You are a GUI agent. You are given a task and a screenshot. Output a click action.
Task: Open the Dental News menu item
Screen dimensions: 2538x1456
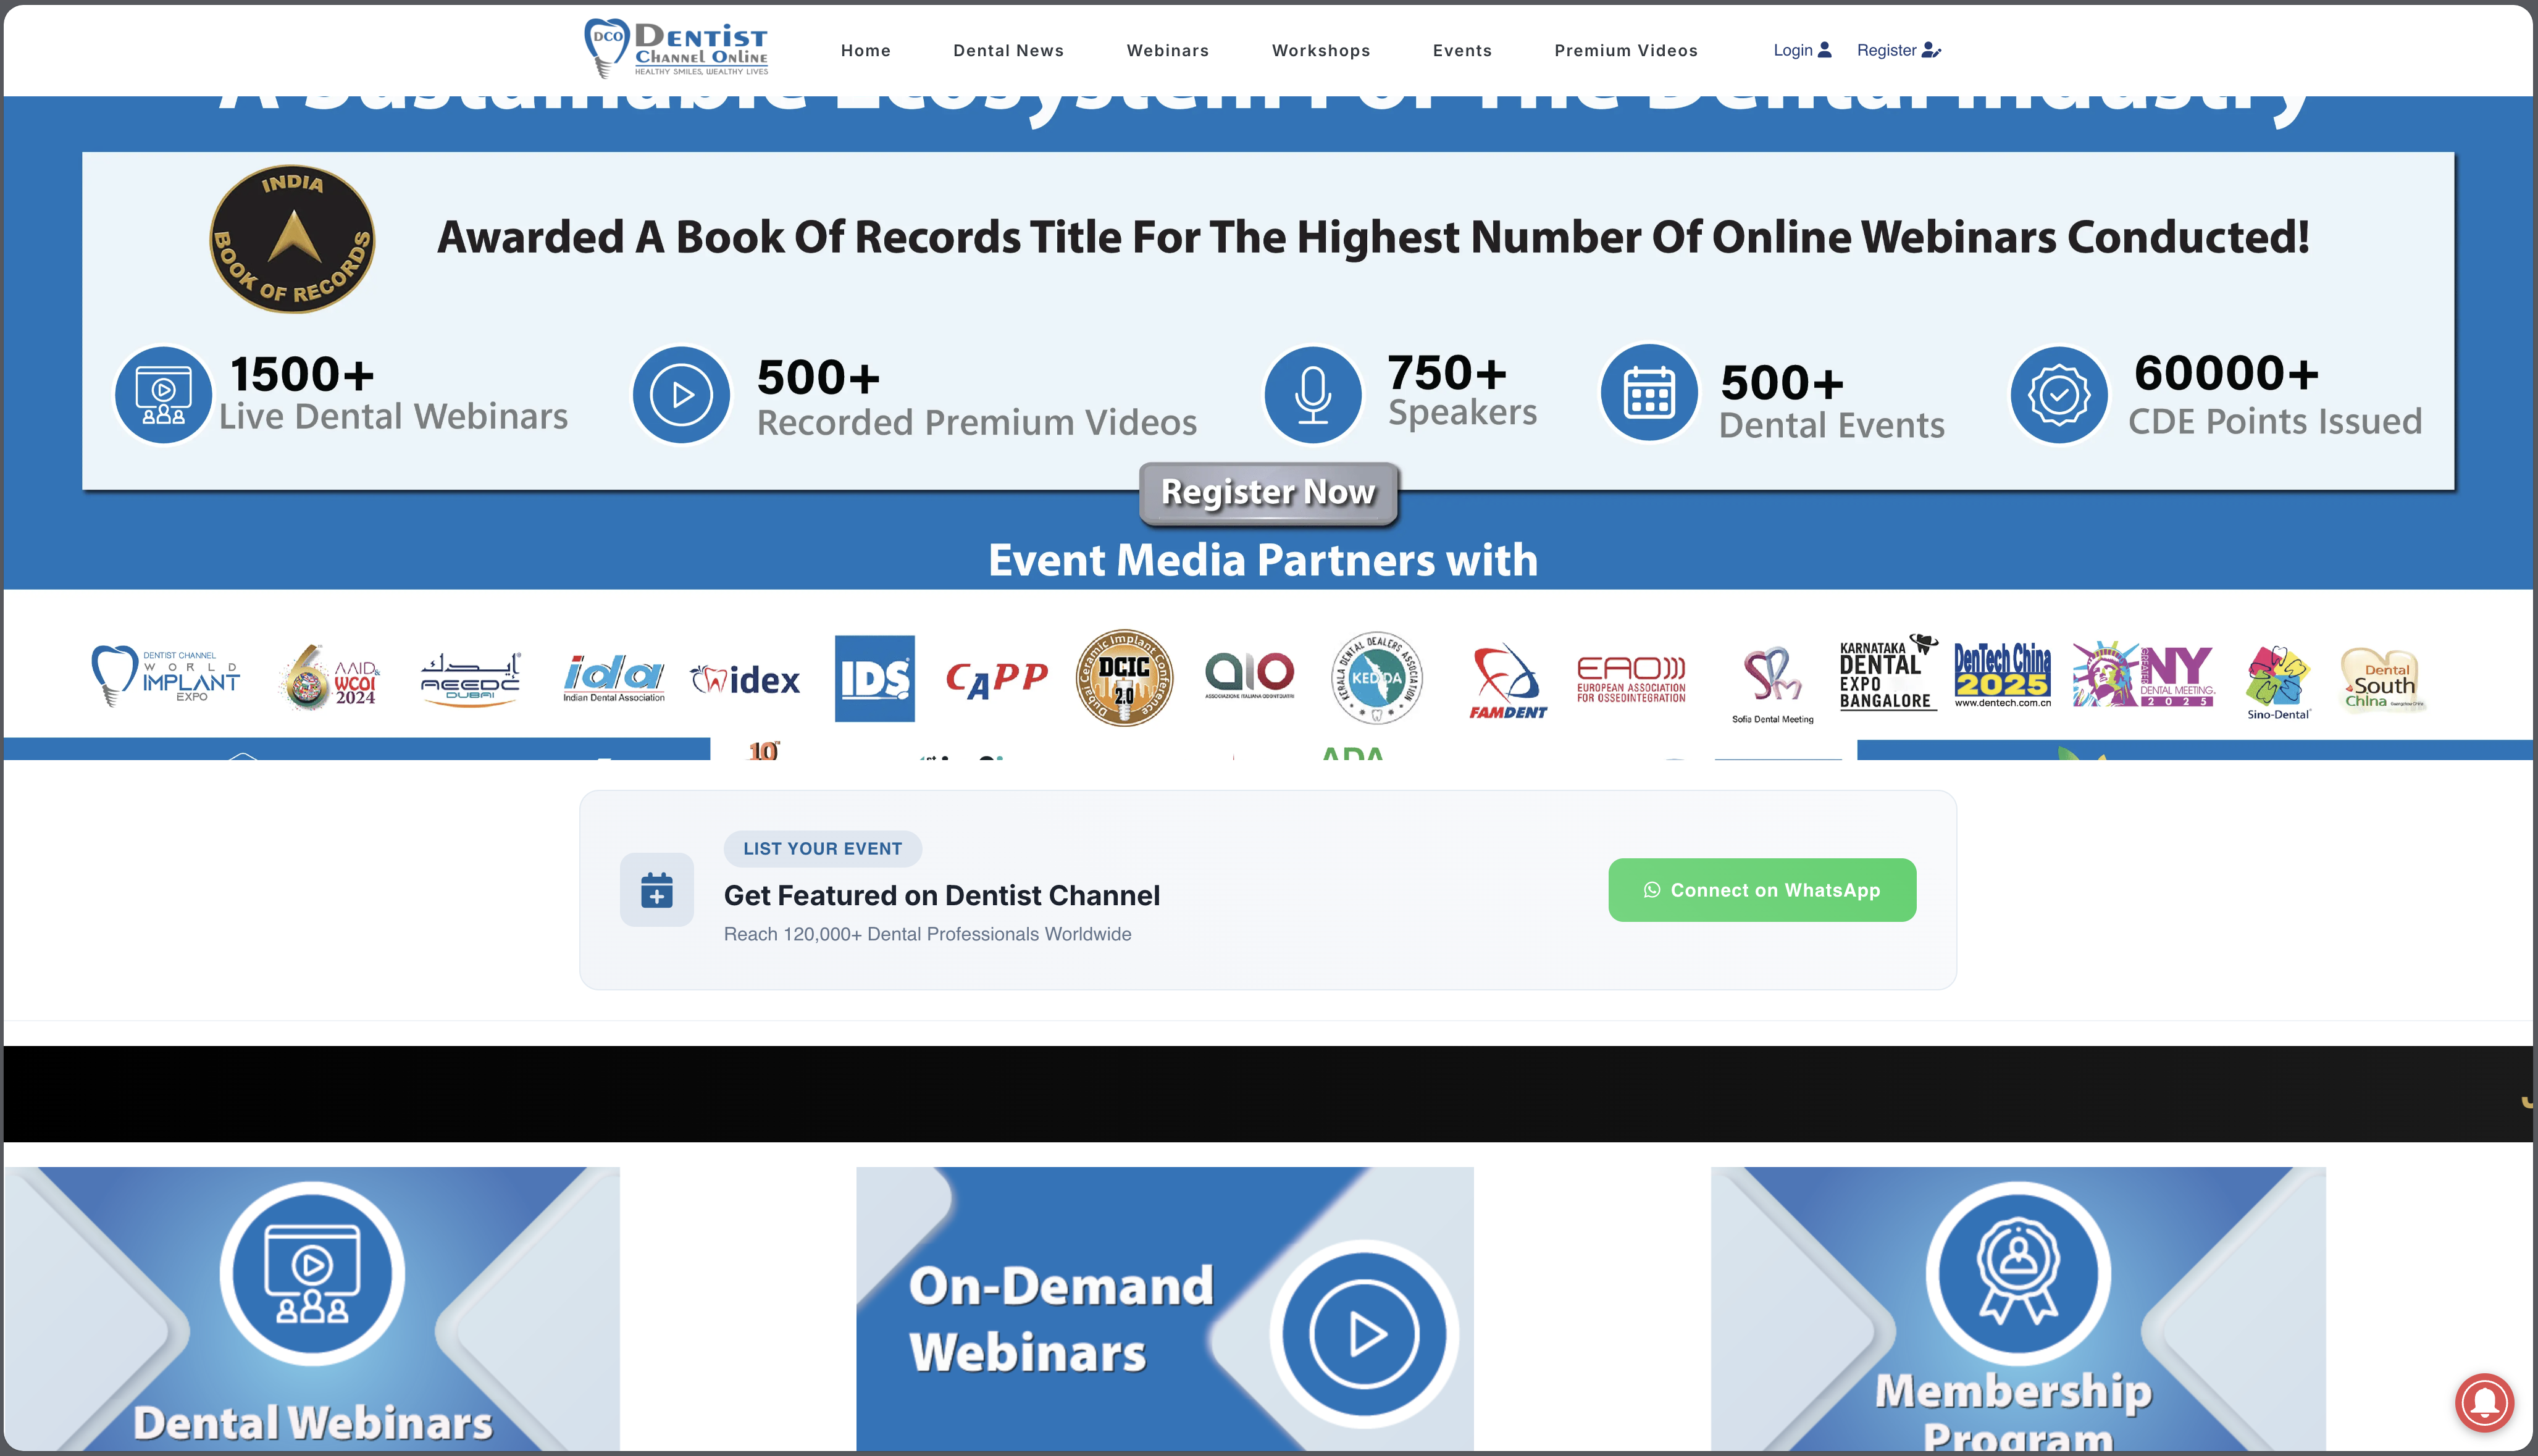pos(1008,50)
